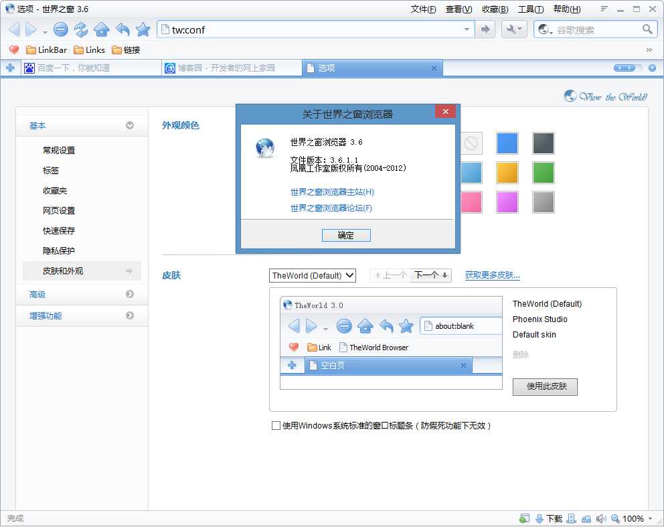Click the Back navigation arrow
The height and width of the screenshot is (527, 664).
tap(14, 29)
